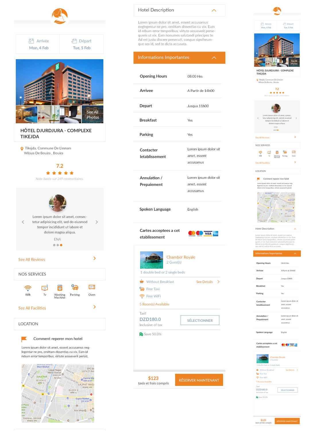Click the American Express card logo
Screen dimensions: 325x431
[216, 233]
